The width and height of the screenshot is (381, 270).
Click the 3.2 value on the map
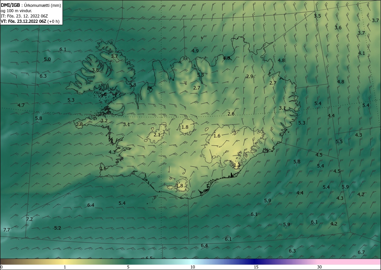pyautogui.click(x=104, y=120)
